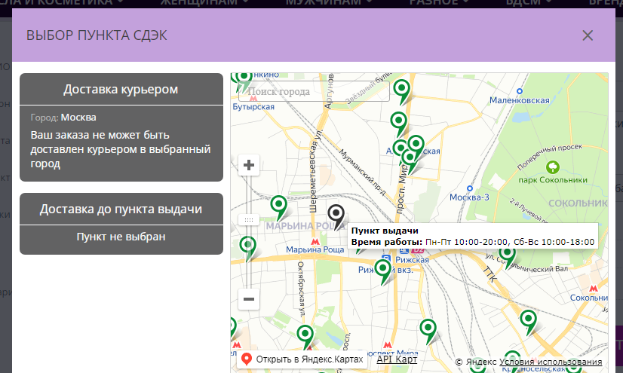Expand the Доставка курьером section
623x373 pixels.
click(121, 89)
